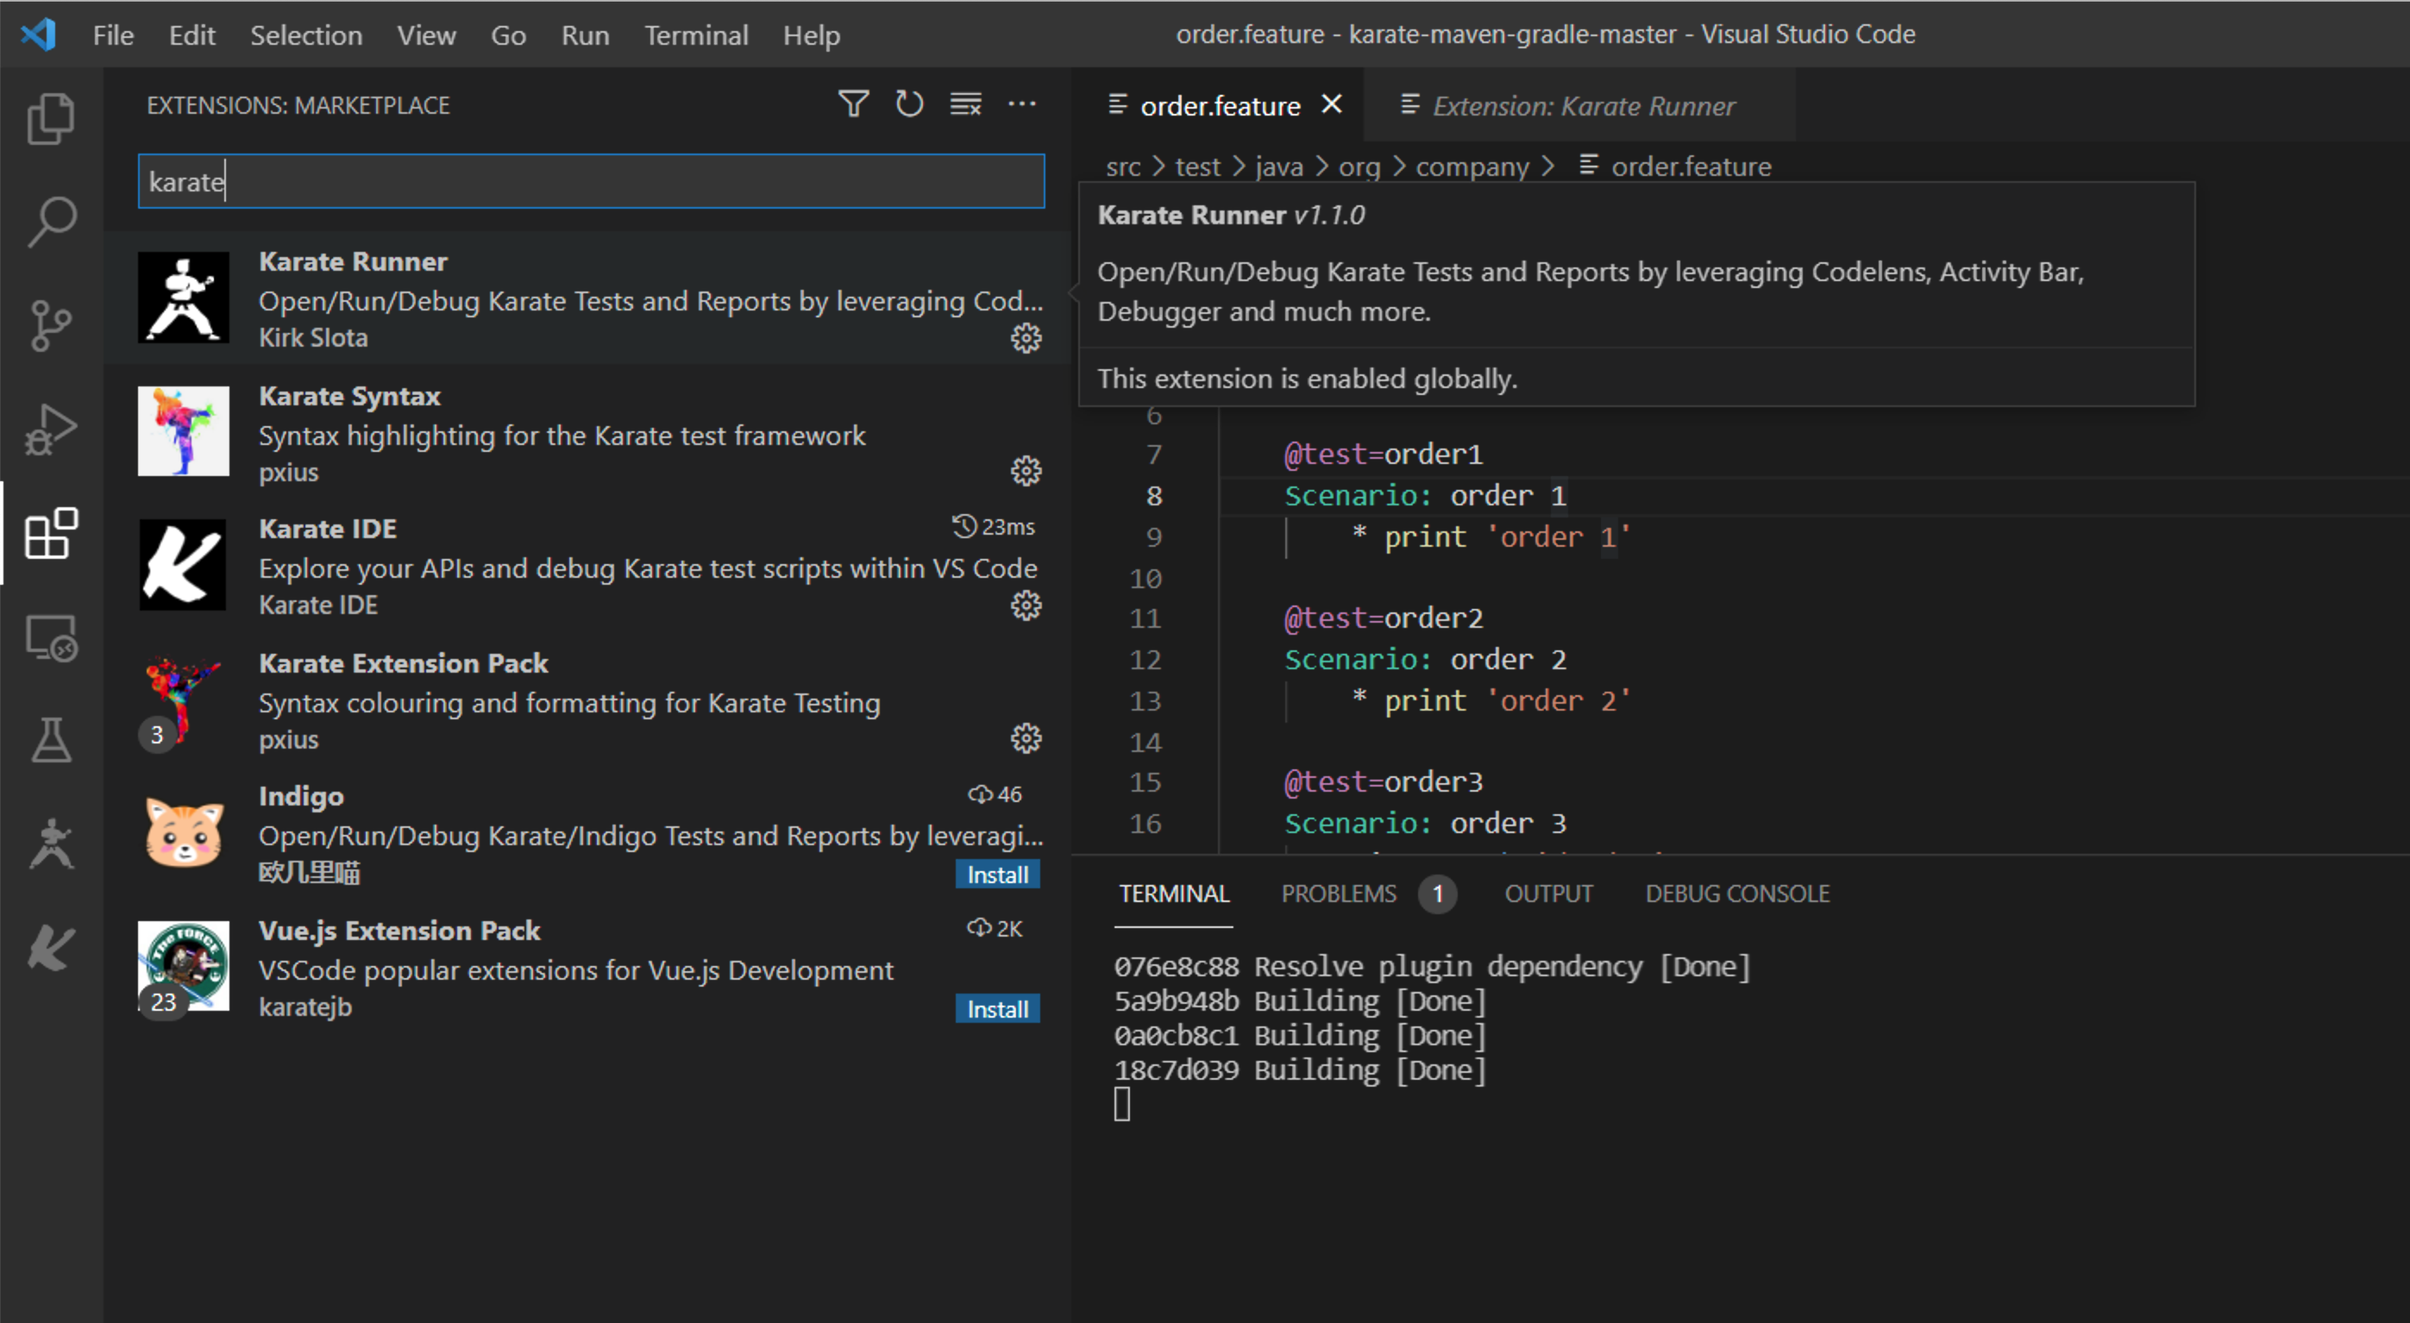Open the Explorer view
This screenshot has width=2410, height=1323.
pyautogui.click(x=52, y=117)
